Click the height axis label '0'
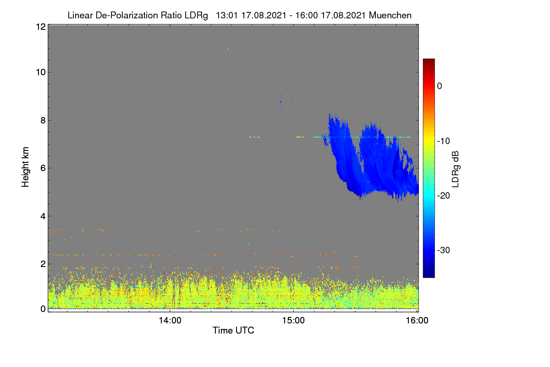This screenshot has height=367, width=550. (42, 309)
